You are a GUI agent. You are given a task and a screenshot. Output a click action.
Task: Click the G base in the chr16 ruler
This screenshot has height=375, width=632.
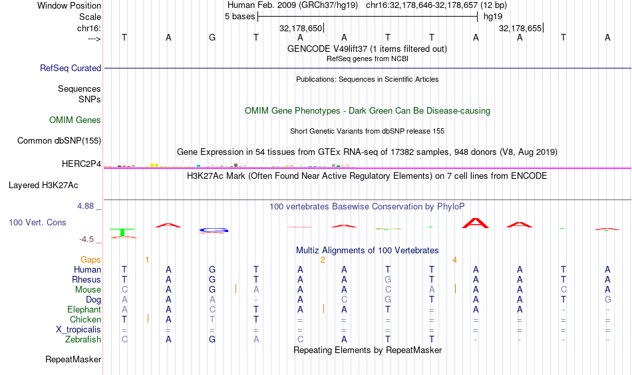212,37
